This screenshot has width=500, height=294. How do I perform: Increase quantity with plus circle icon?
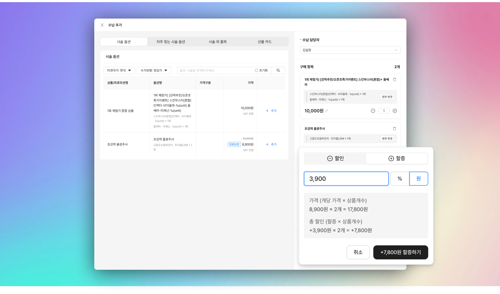395,111
